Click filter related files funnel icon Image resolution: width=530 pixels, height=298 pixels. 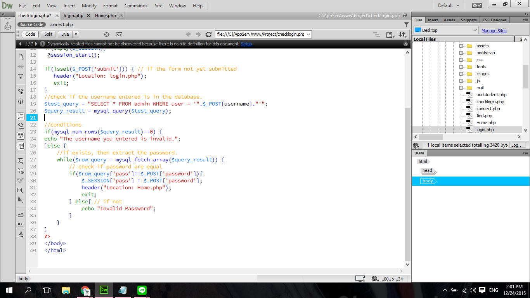click(x=406, y=24)
